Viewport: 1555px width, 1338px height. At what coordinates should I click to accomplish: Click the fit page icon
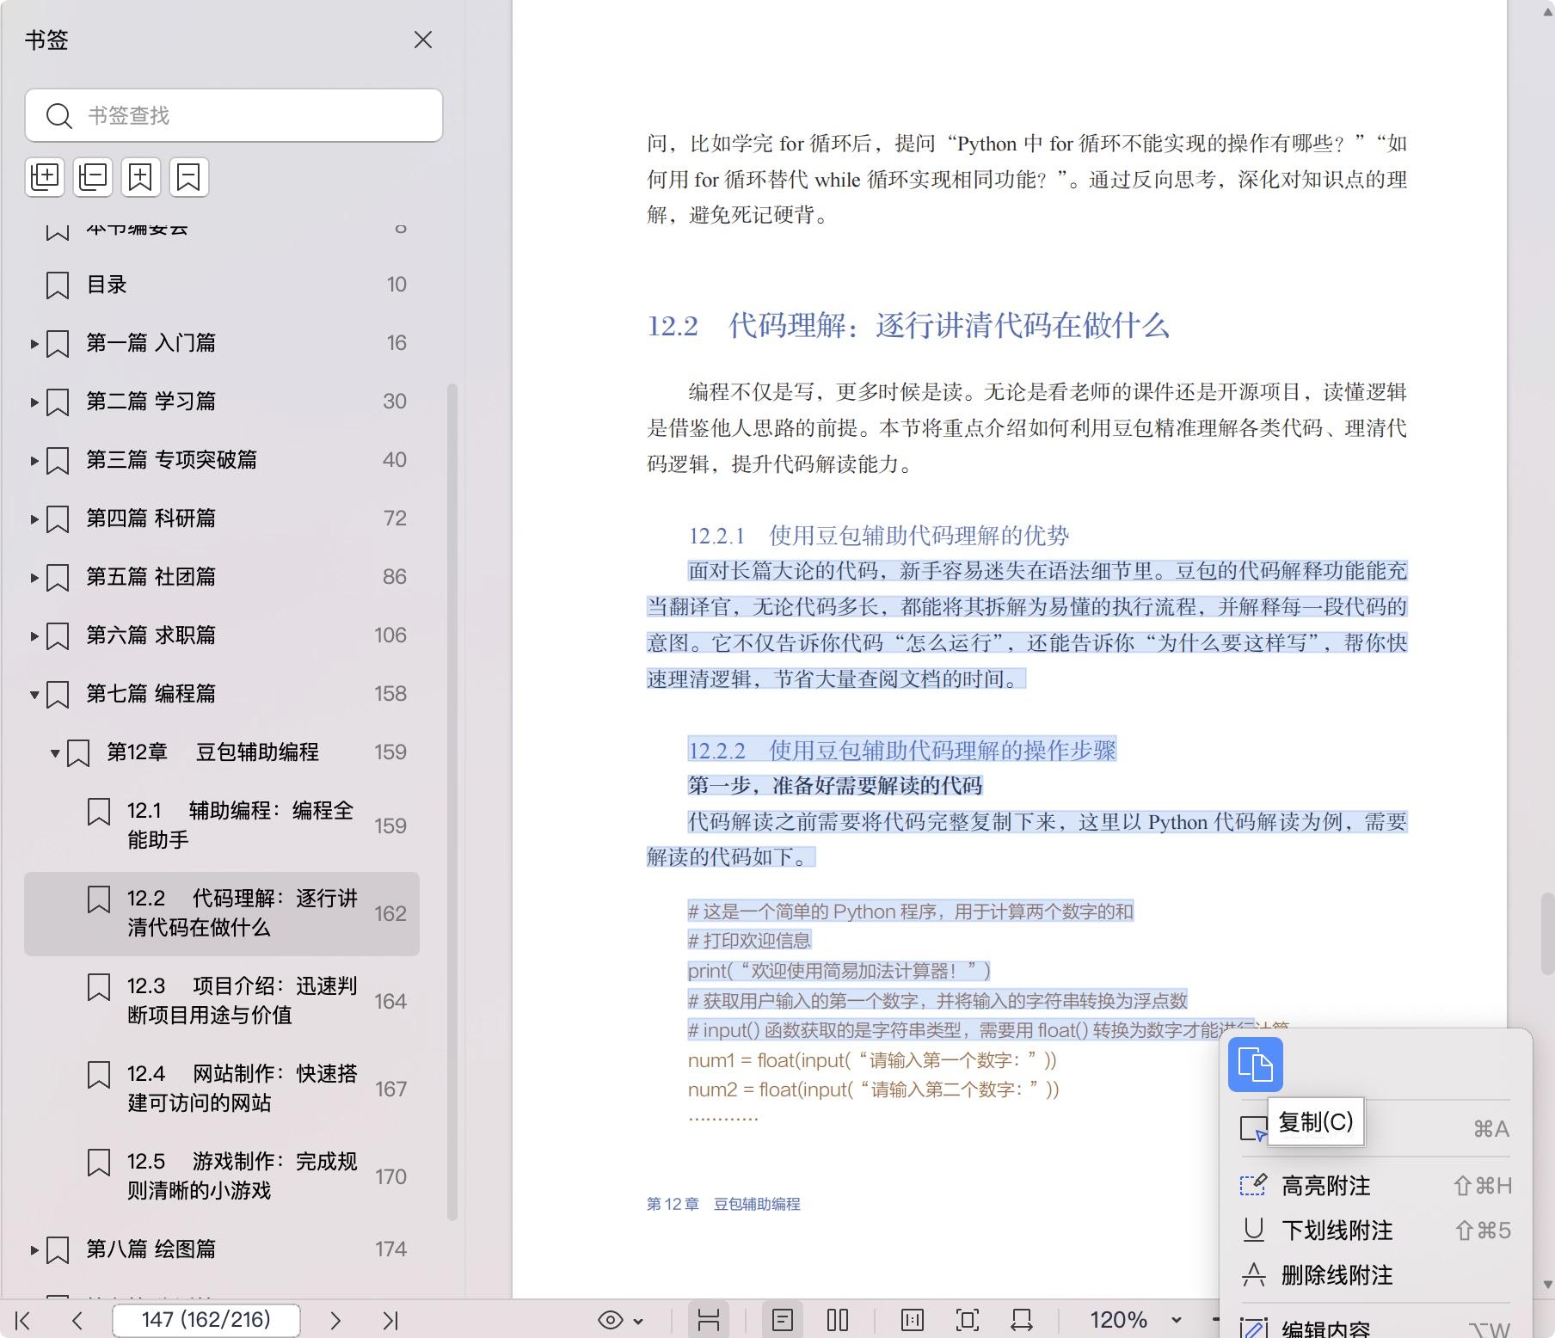point(968,1320)
